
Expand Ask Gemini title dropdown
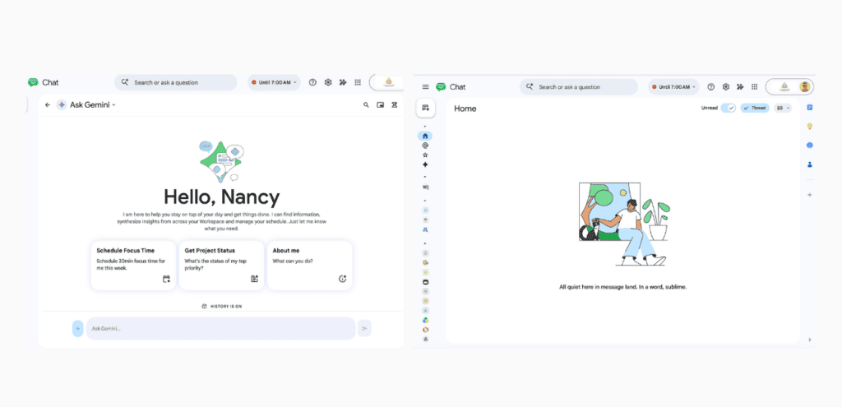114,105
